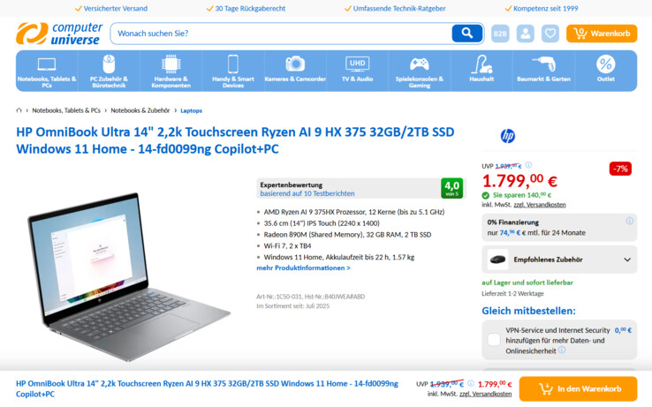
Task: Click the main HP OmniBook Ultra product heading
Action: [235, 140]
